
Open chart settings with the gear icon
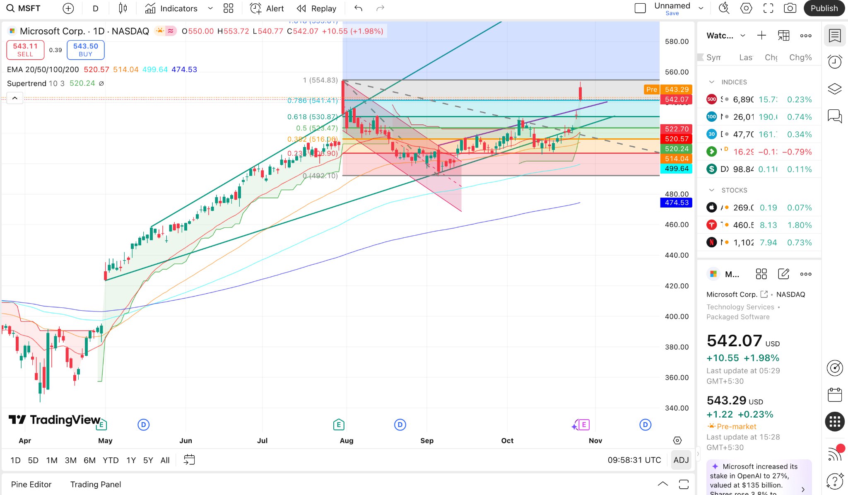click(x=746, y=8)
